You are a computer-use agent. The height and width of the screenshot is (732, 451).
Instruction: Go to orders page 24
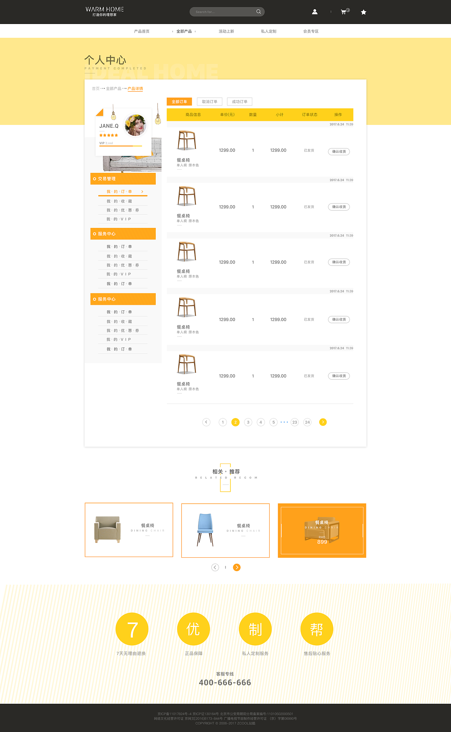point(308,422)
